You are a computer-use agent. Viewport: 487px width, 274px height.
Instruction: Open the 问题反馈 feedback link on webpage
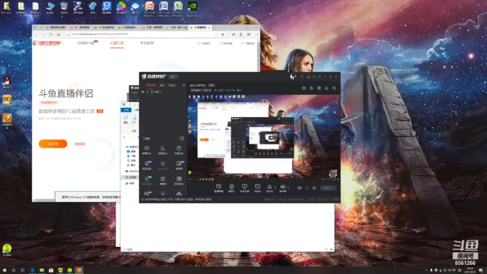click(248, 43)
